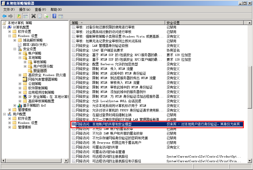Select 管理模板 under 用户配置
Viewport: 253px width, 170px height.
point(24,127)
